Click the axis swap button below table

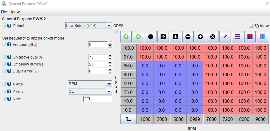128,119
